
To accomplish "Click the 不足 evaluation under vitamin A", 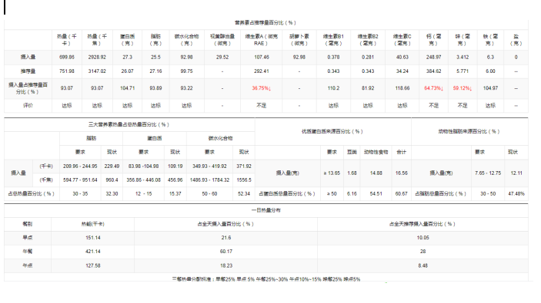I will pyautogui.click(x=261, y=106).
